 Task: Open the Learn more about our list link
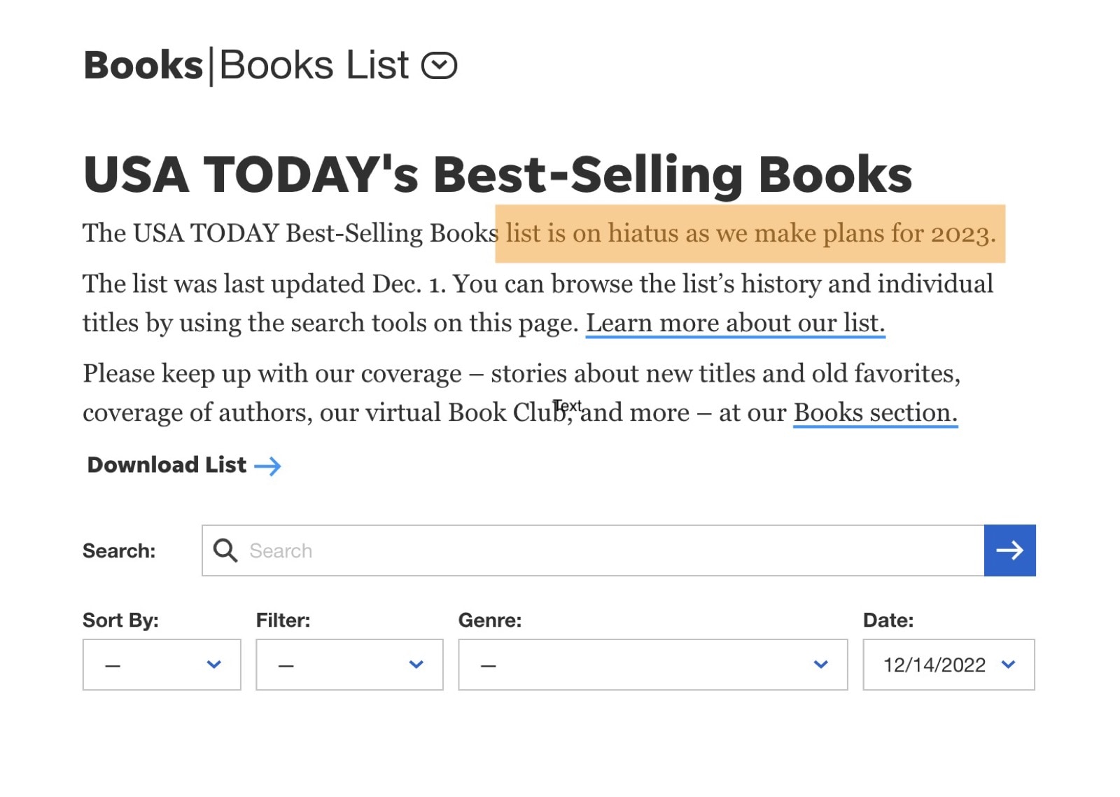click(735, 323)
